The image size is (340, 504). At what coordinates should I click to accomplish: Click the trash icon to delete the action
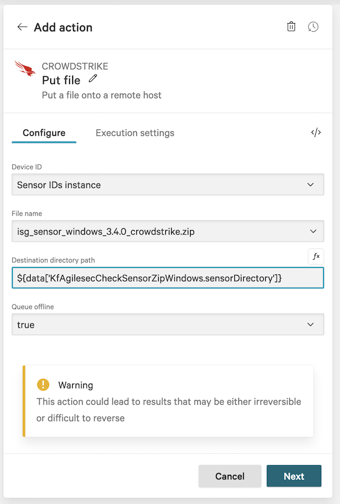coord(291,27)
